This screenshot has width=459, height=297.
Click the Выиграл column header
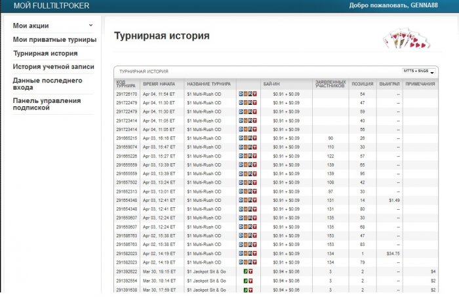(389, 84)
